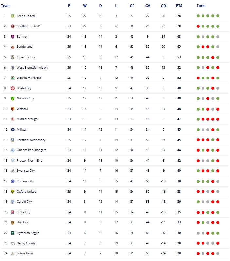Open the Coventry City team link
The width and height of the screenshot is (230, 261).
[x=26, y=57]
